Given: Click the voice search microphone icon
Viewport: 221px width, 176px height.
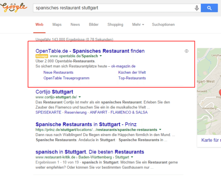Looking at the screenshot, I should [x=197, y=8].
